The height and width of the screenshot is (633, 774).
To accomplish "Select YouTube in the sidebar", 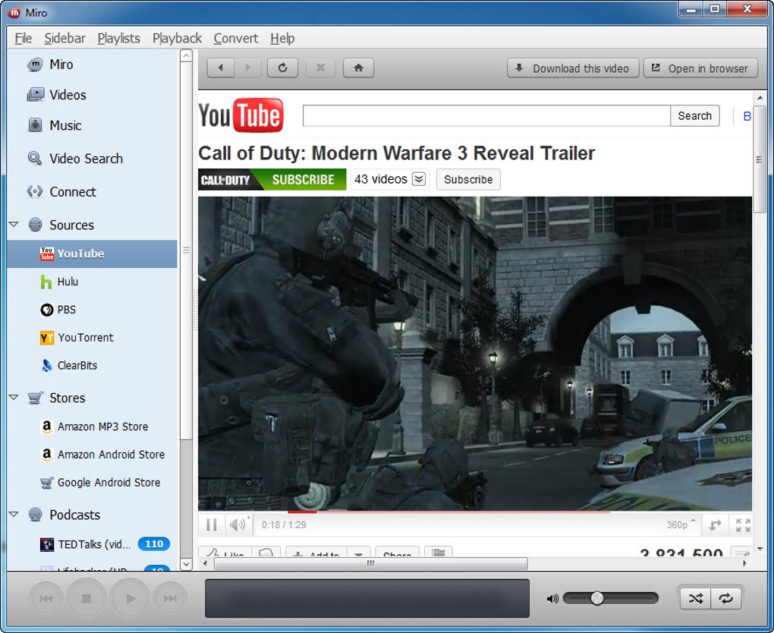I will [x=93, y=254].
